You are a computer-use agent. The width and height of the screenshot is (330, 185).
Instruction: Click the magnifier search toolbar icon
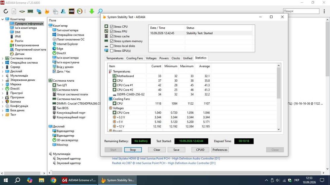(100, 11)
